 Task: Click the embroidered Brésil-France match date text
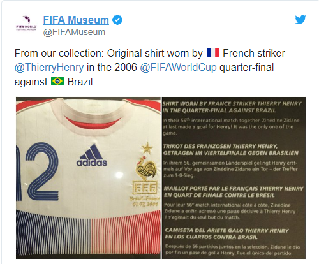[x=145, y=202]
